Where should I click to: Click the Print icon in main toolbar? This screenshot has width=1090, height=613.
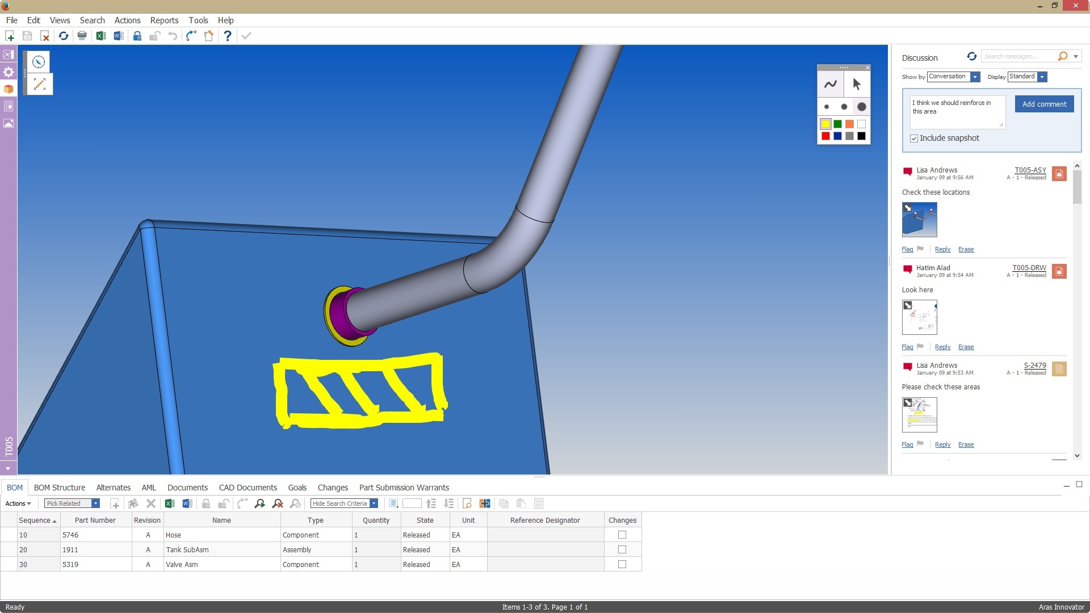click(82, 36)
